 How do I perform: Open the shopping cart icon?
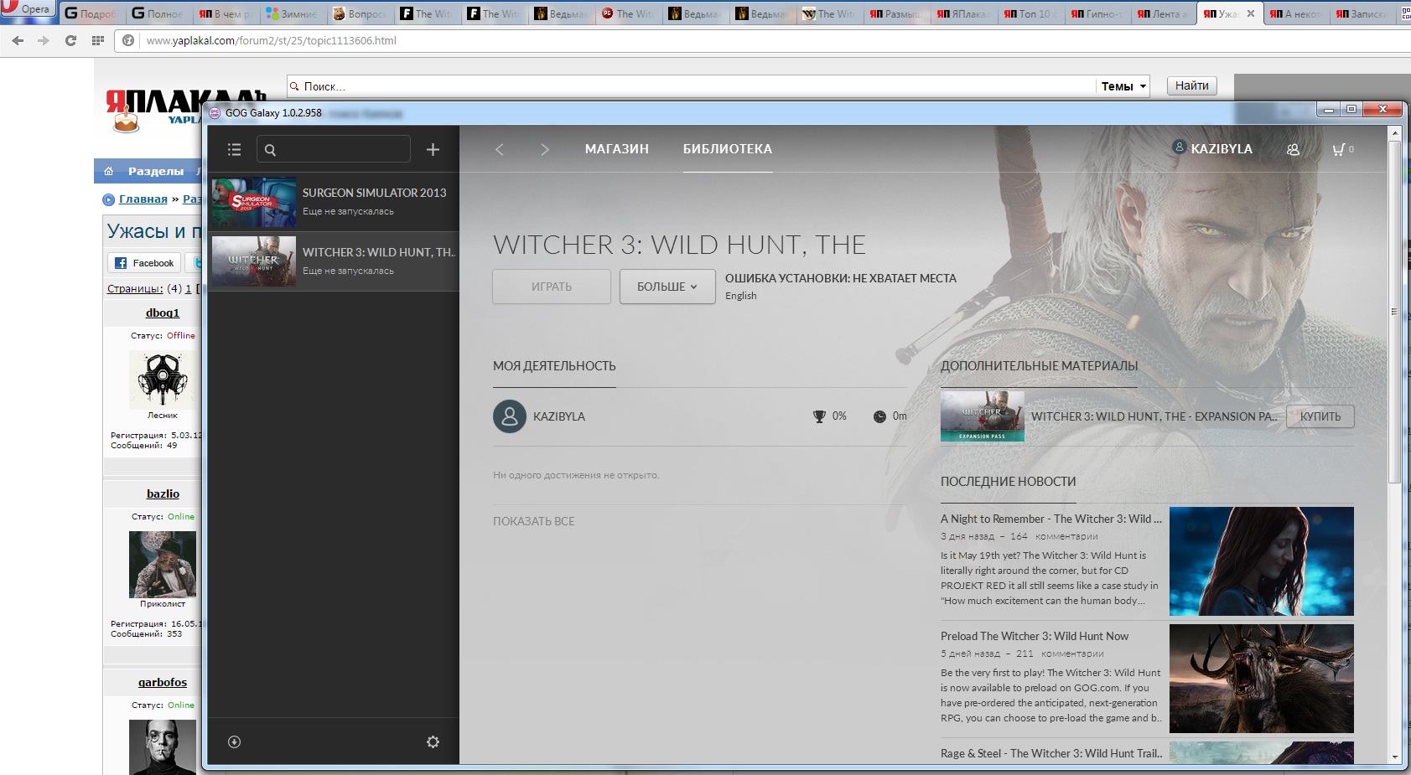click(1338, 149)
